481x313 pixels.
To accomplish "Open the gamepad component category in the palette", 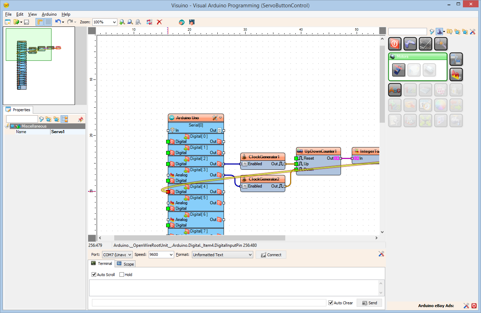I will pos(410,44).
